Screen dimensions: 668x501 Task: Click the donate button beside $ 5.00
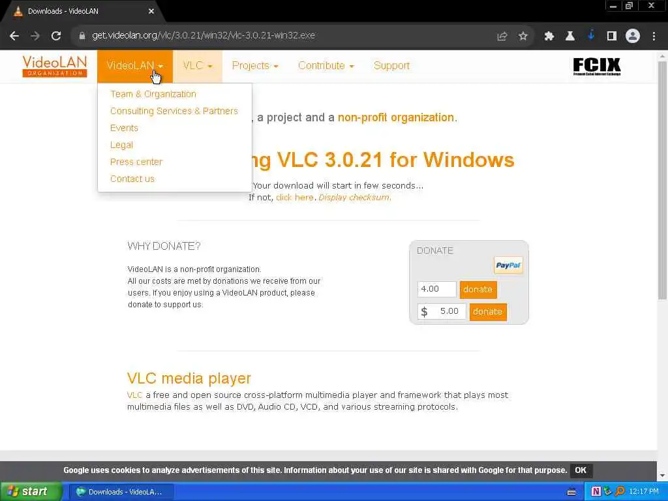point(488,312)
